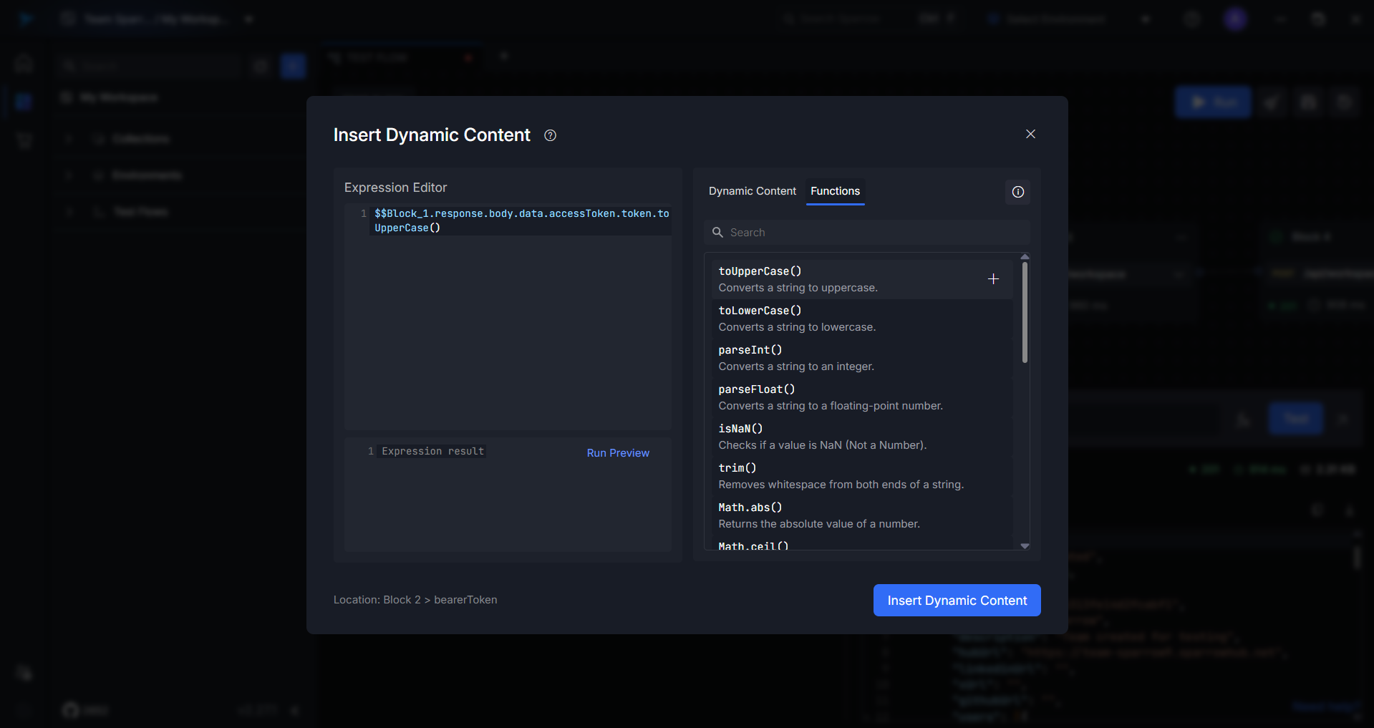Click Run Preview link
1374x728 pixels.
(618, 453)
